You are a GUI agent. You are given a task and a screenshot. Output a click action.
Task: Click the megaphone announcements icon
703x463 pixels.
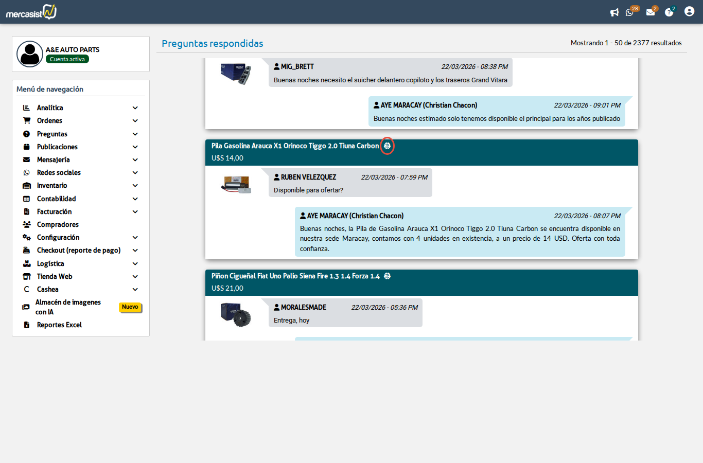614,12
